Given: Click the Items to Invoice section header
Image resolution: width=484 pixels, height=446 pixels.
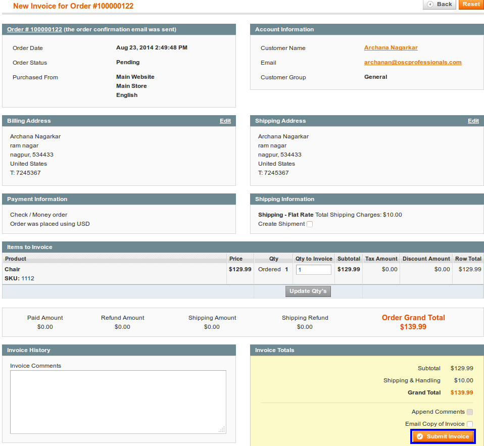Looking at the screenshot, I should tap(30, 247).
